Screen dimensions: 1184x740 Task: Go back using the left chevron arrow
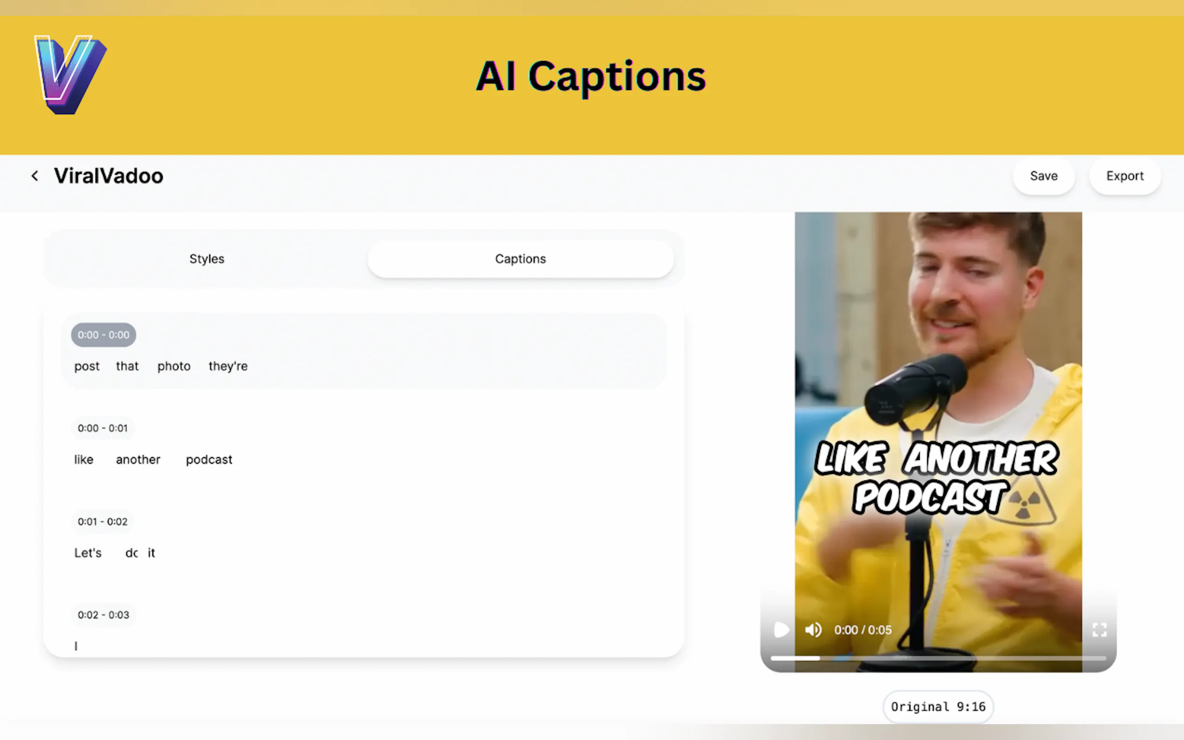click(x=35, y=176)
